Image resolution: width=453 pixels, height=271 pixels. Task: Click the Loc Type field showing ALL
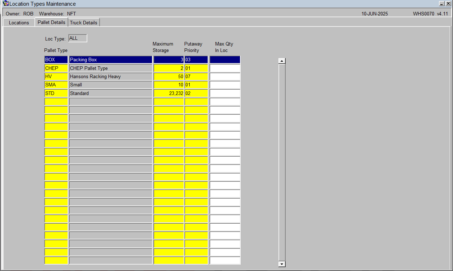[x=78, y=38]
